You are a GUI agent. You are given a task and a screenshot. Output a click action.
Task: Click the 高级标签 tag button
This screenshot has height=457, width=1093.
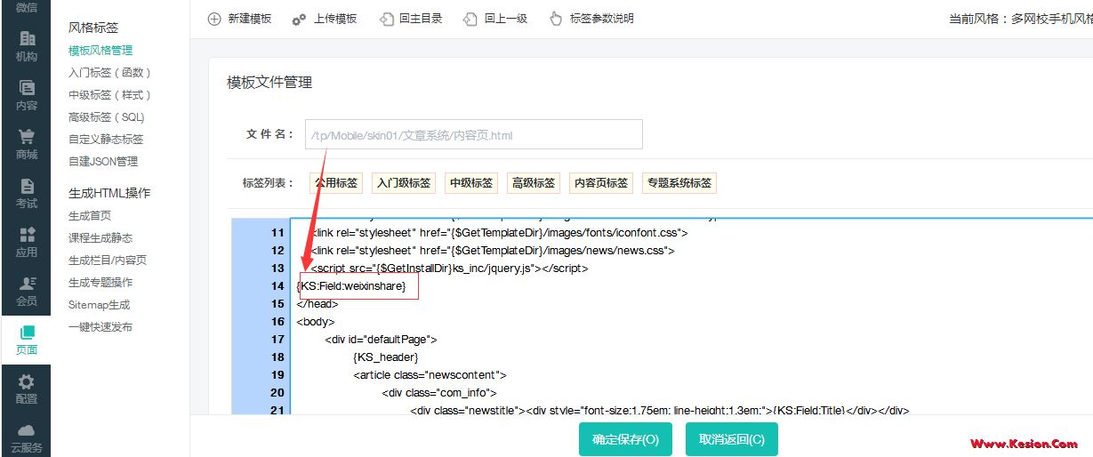point(534,183)
